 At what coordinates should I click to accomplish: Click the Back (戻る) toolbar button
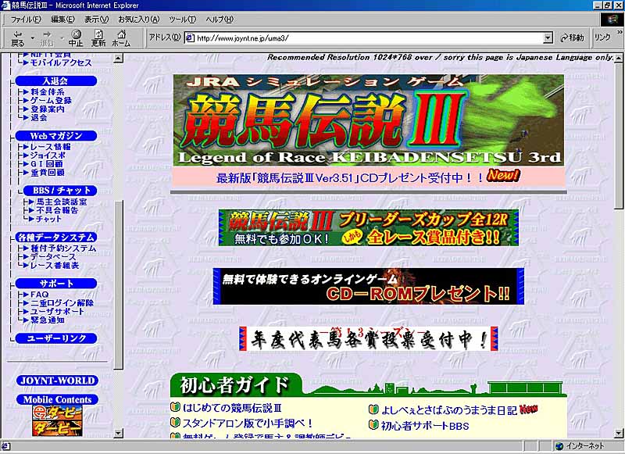[17, 38]
